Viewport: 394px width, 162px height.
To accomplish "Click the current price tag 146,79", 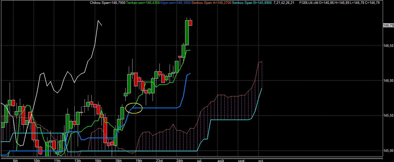I will (x=388, y=26).
